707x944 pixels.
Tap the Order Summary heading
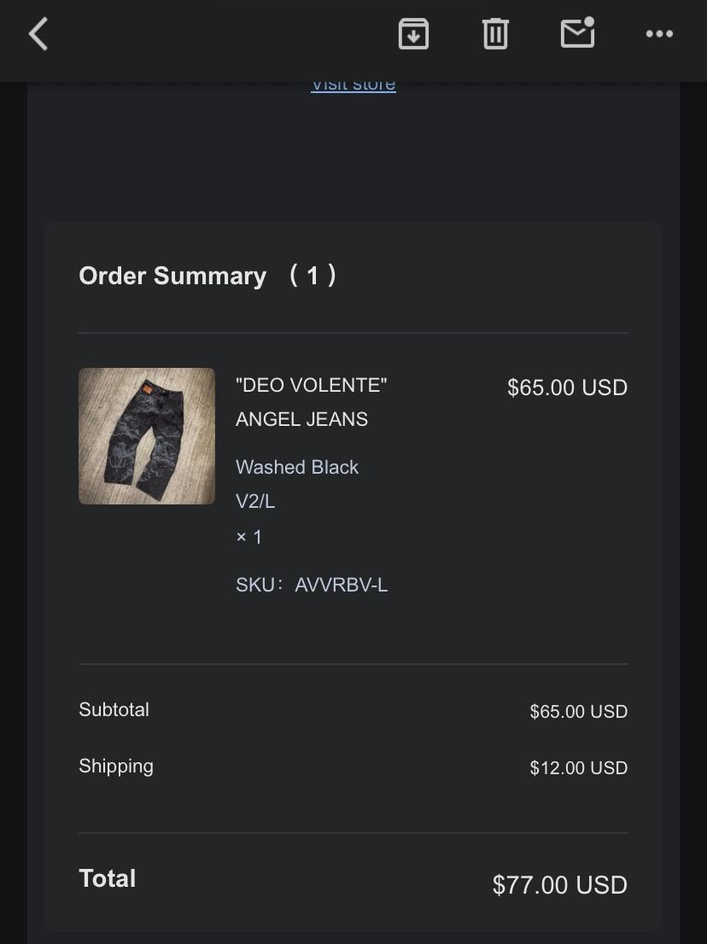[x=172, y=276]
